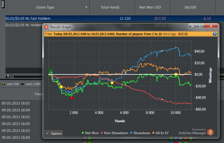Click the Results Graph window title icon

46,27
